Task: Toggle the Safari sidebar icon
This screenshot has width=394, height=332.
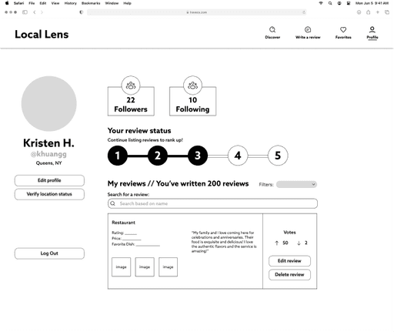Action: (25, 12)
